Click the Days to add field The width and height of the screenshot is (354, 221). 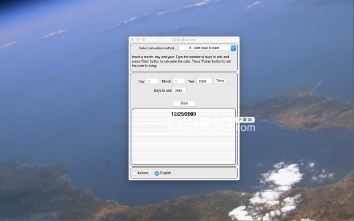click(179, 90)
